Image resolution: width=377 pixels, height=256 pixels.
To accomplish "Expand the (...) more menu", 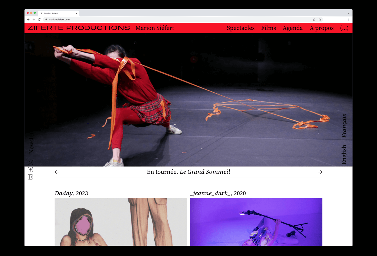I will [344, 28].
